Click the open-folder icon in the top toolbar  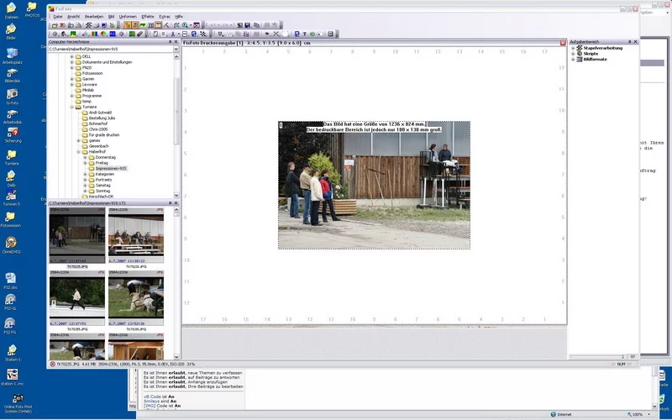coord(55,25)
